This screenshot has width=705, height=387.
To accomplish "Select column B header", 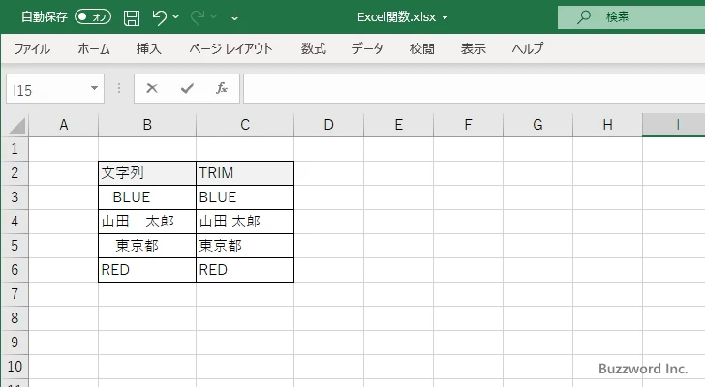I will (147, 125).
